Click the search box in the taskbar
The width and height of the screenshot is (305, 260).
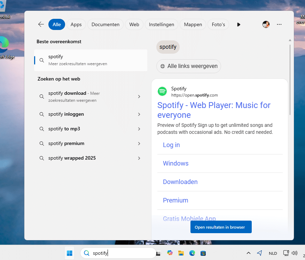[118, 253]
